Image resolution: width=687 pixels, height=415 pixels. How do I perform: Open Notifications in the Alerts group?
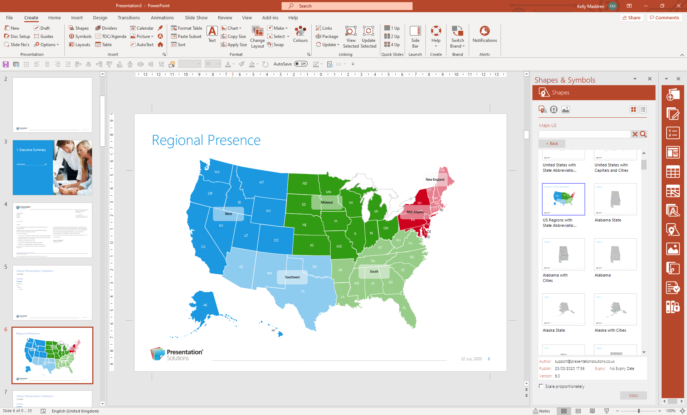pos(484,36)
